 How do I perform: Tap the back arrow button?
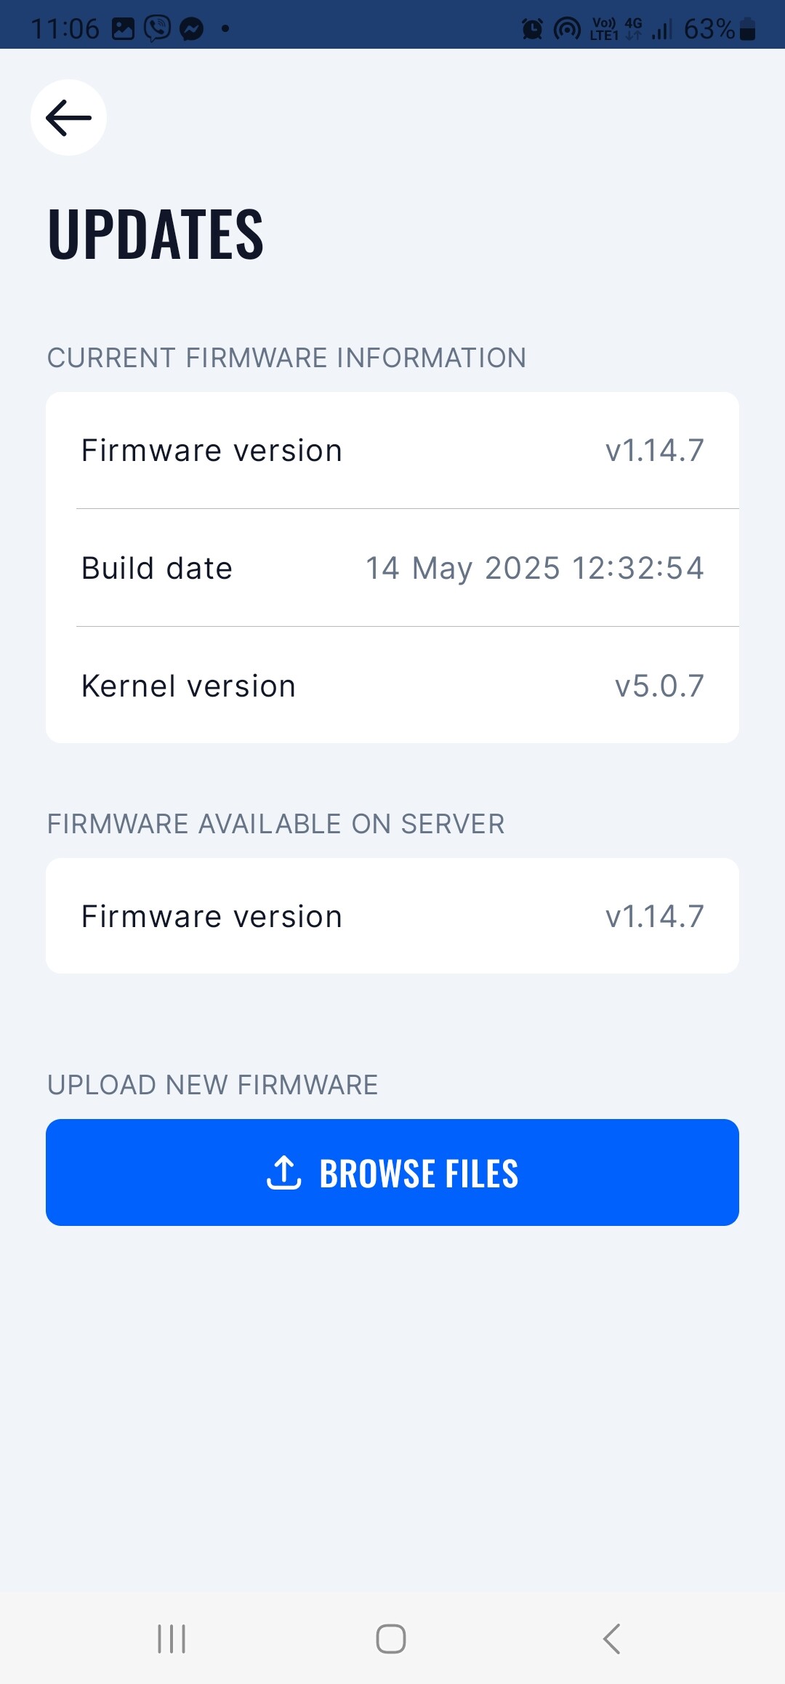click(x=68, y=117)
